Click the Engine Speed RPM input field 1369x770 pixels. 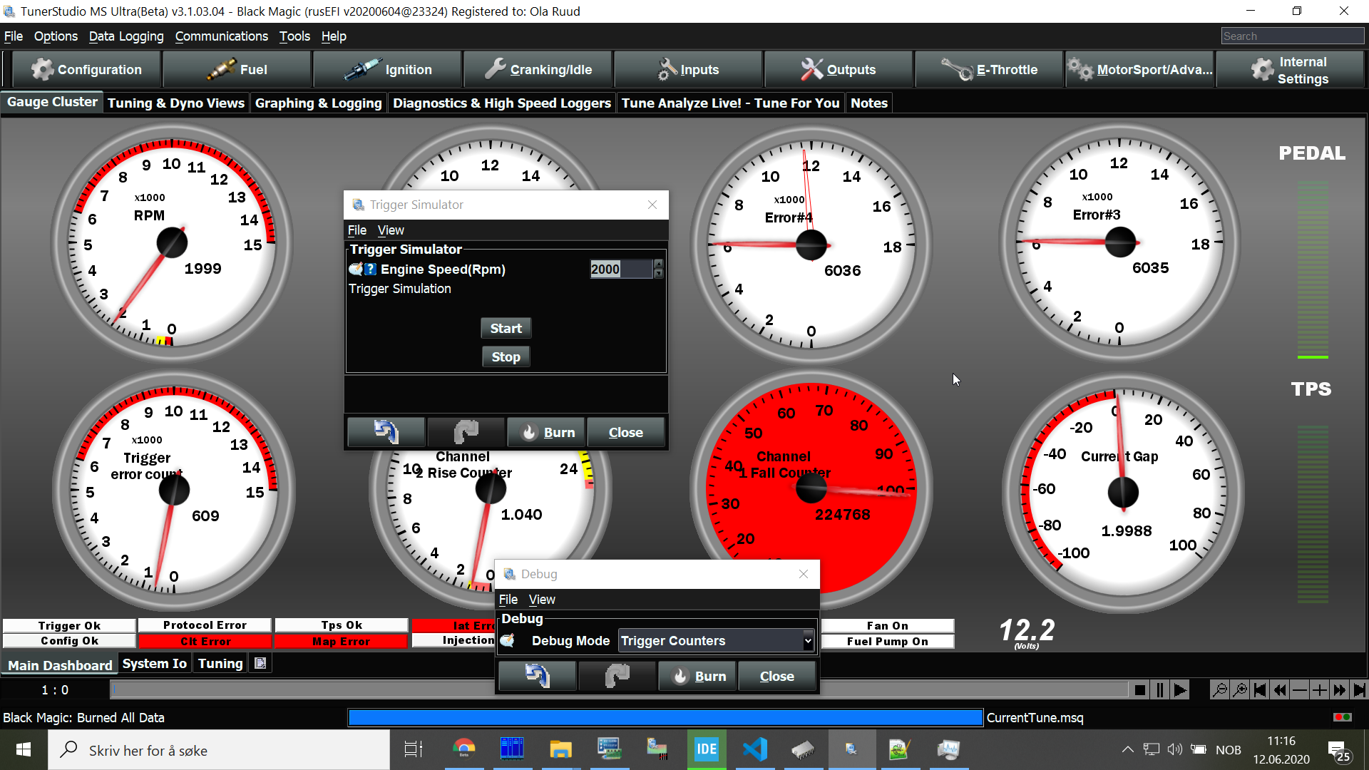[x=620, y=269]
